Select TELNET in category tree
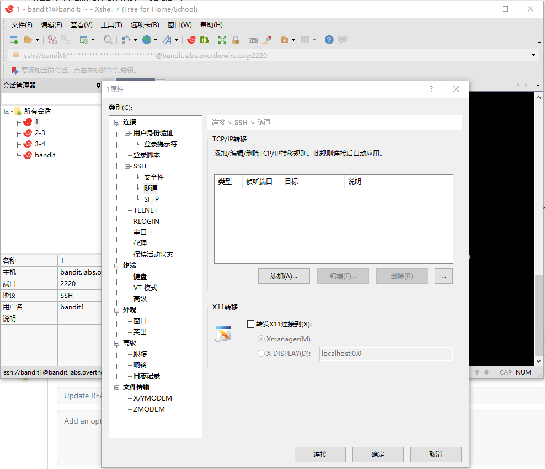545x469 pixels. pyautogui.click(x=145, y=210)
